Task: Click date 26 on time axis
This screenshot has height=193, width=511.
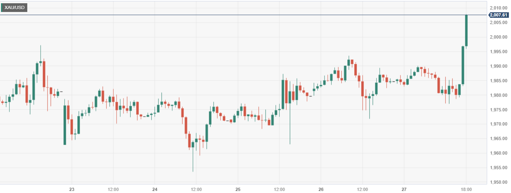Action: (321, 189)
